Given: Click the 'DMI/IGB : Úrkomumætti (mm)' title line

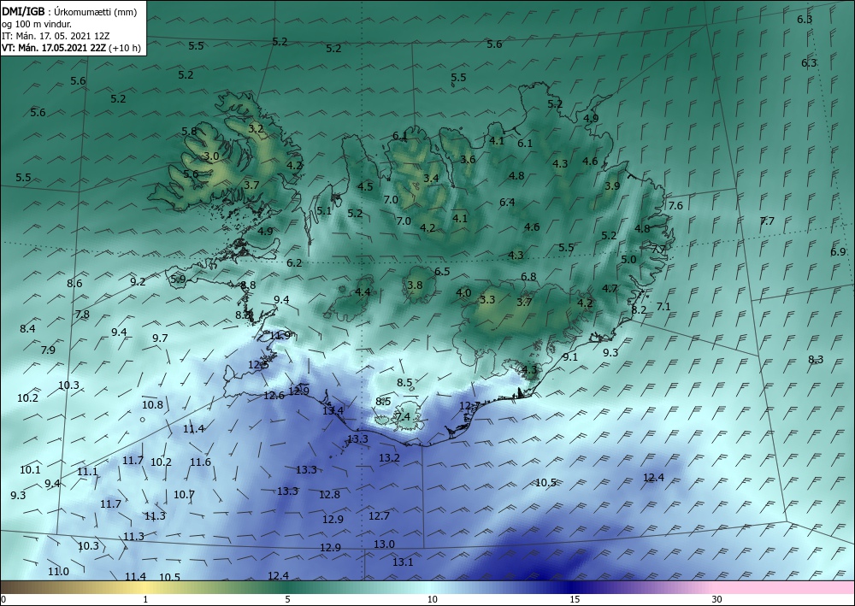Looking at the screenshot, I should 68,11.
